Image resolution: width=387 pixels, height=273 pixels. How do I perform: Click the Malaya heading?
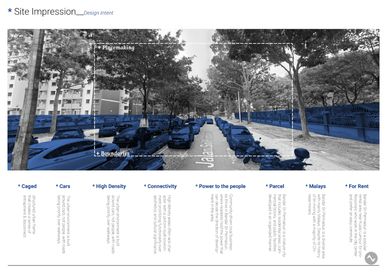(x=316, y=186)
